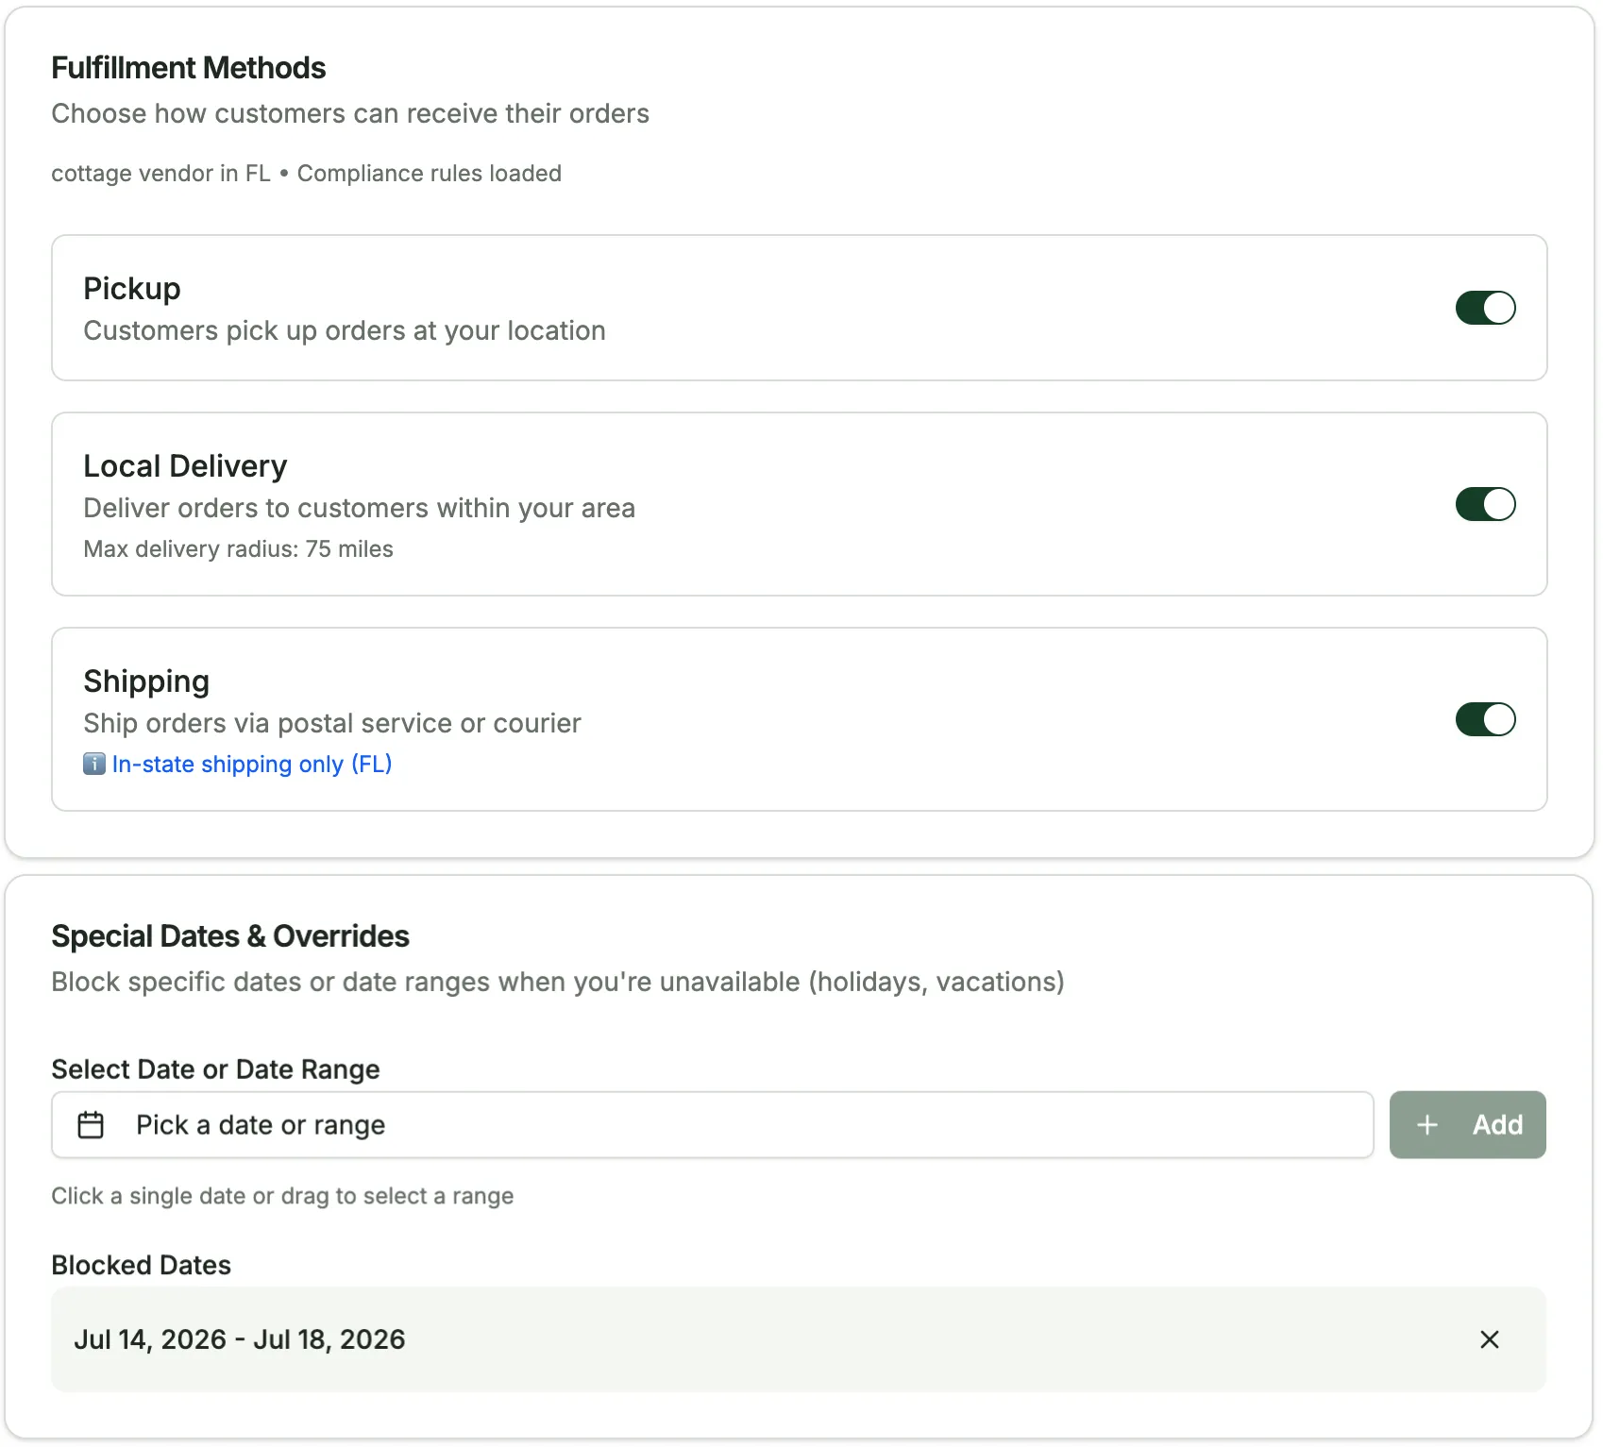Click the Max delivery radius: 75 miles text
This screenshot has width=1603, height=1447.
point(239,549)
